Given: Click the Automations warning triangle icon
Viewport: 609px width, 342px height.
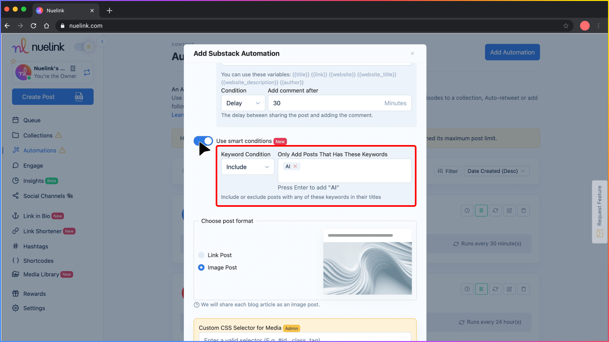Looking at the screenshot, I should [62, 150].
